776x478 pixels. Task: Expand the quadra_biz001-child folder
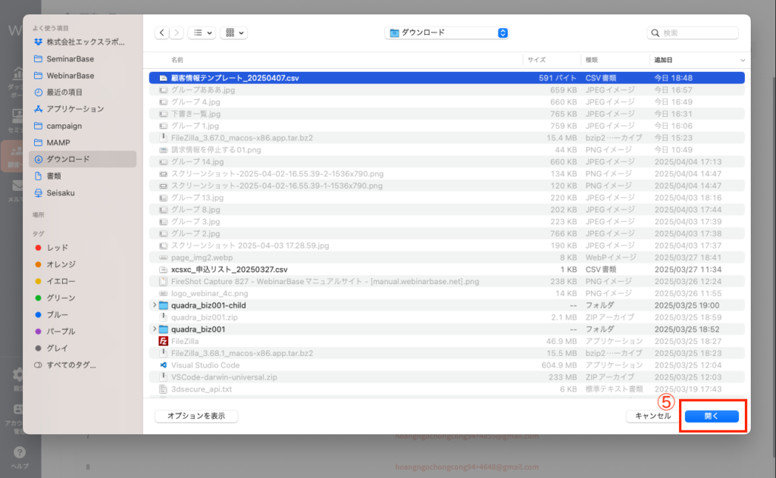pos(155,305)
